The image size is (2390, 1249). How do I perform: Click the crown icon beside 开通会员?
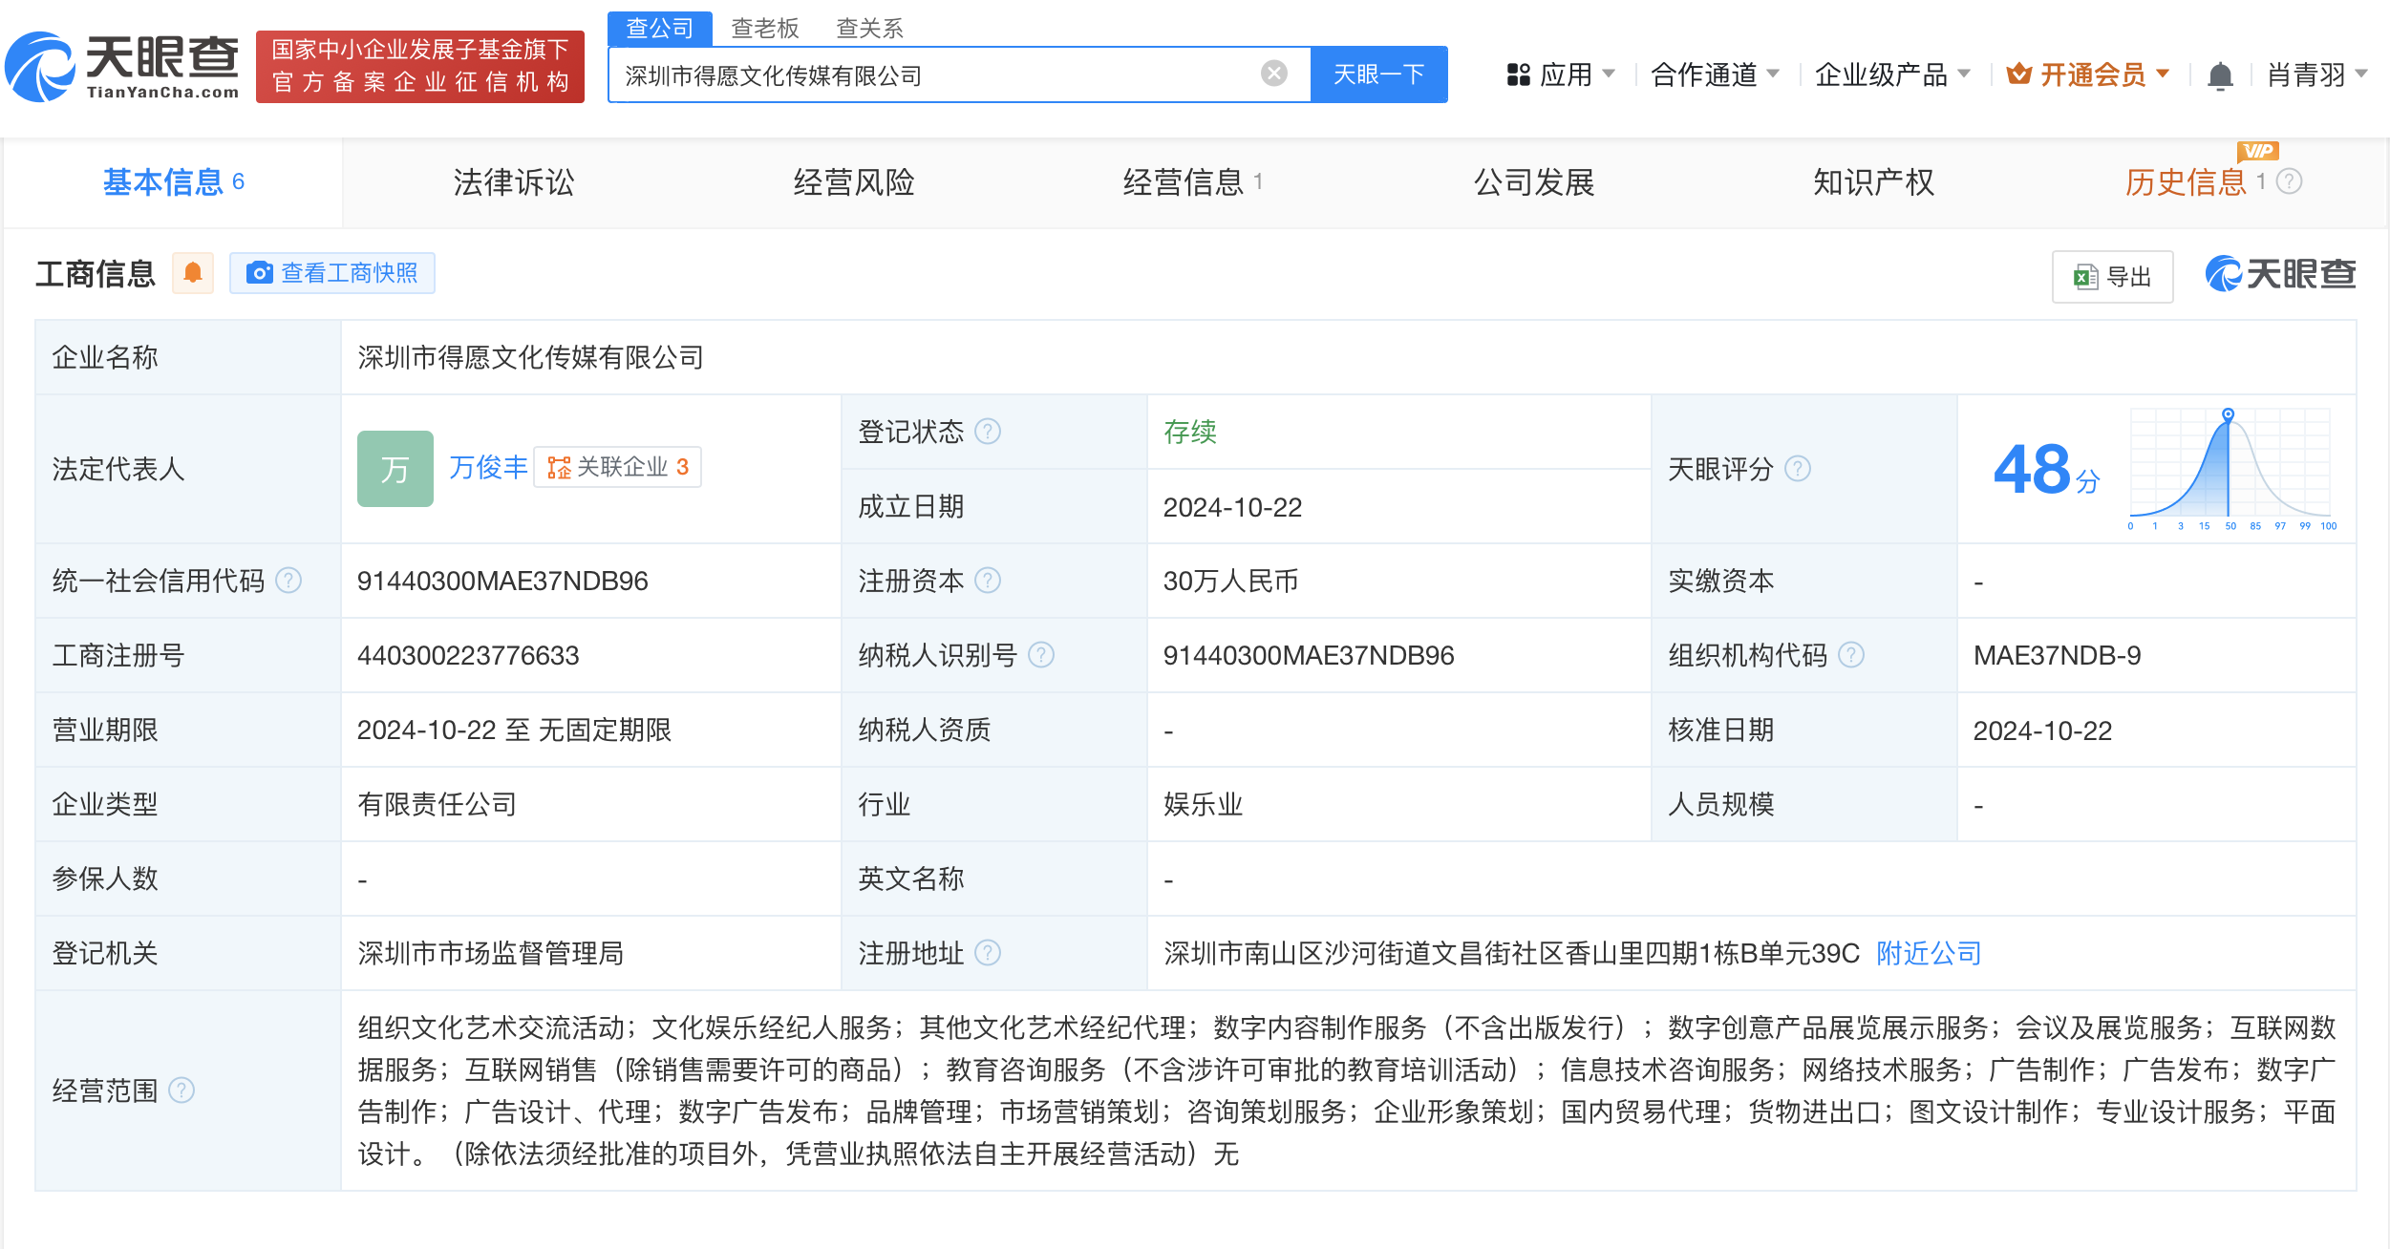2018,74
